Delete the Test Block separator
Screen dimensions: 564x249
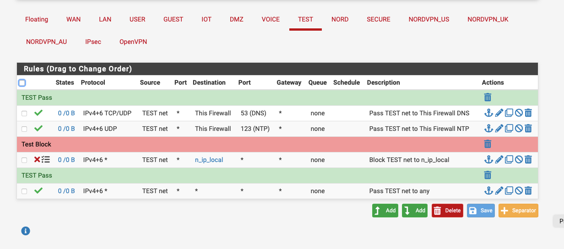(x=488, y=144)
